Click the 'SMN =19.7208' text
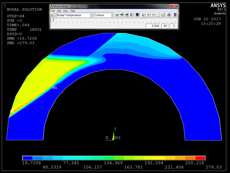This screenshot has height=173, width=230. (22, 38)
